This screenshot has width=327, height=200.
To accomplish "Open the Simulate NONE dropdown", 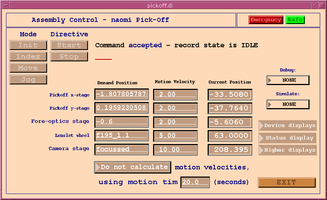I will click(288, 104).
